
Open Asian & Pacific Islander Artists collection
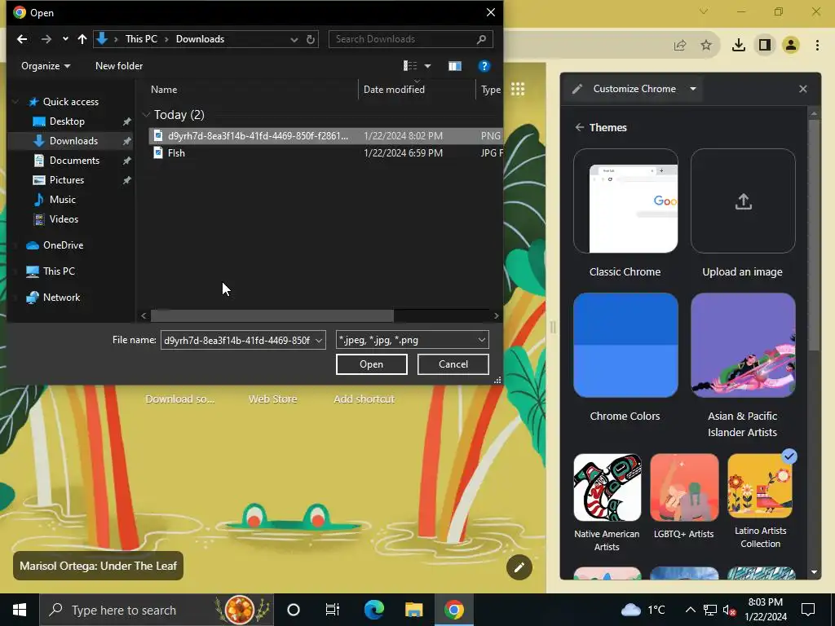(743, 345)
